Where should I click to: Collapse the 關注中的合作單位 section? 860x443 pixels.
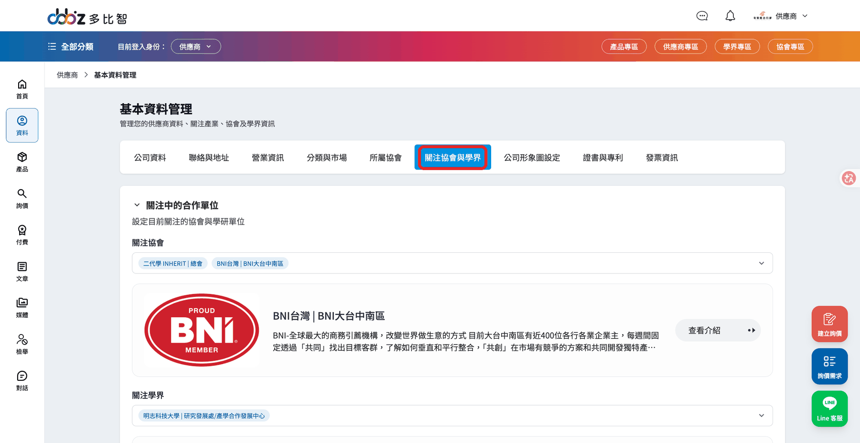coord(137,205)
